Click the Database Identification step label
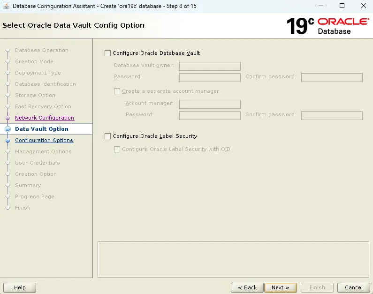 (46, 84)
